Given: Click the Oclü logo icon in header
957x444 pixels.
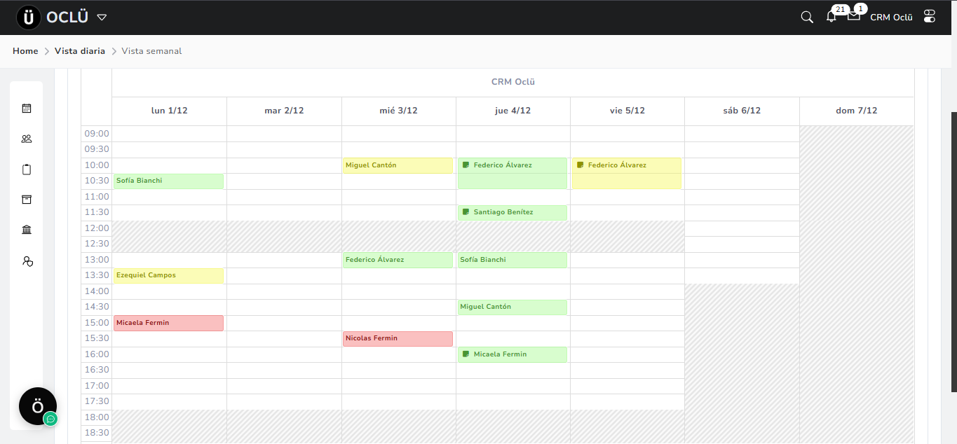Looking at the screenshot, I should click(29, 18).
